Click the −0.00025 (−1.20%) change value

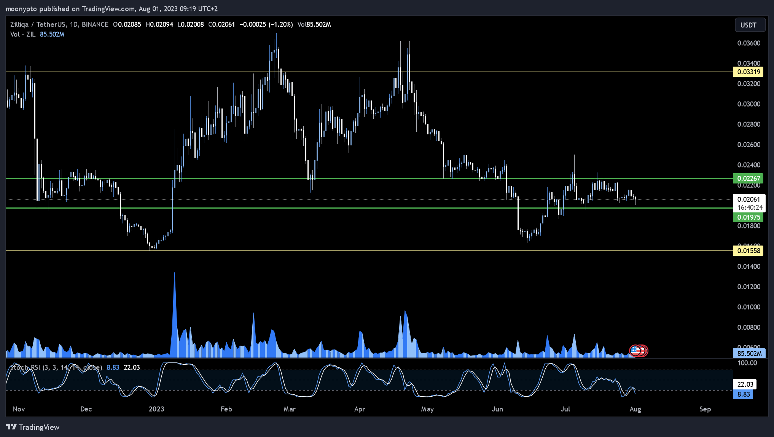tap(266, 24)
